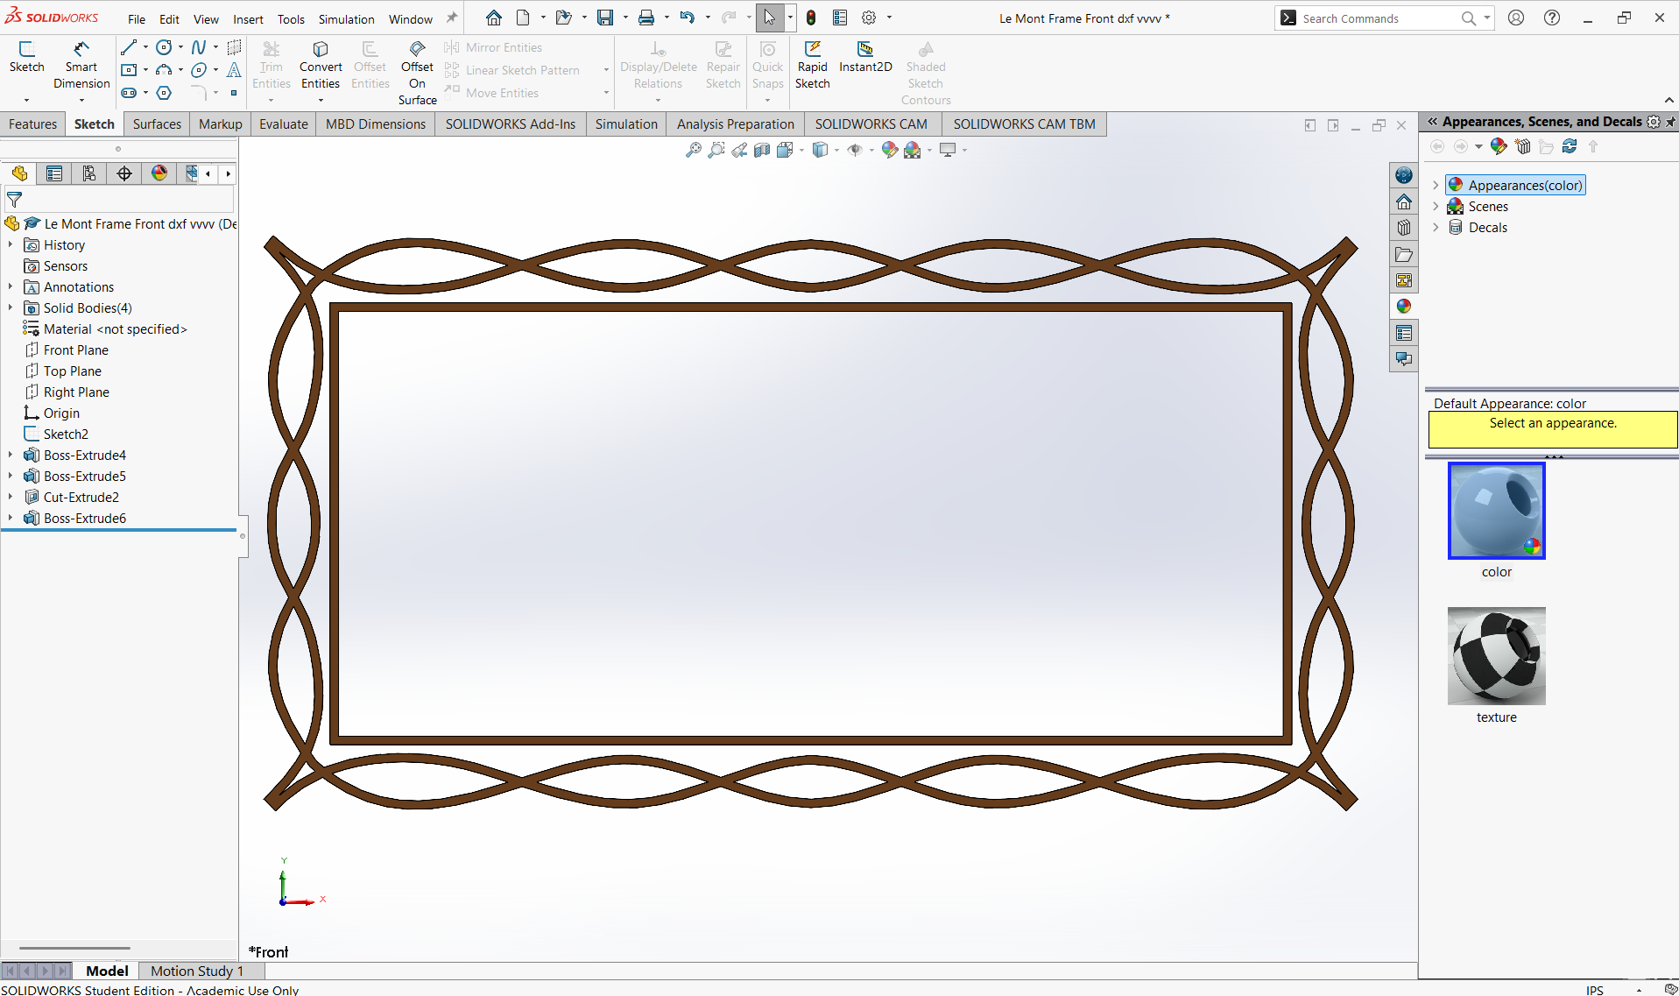Toggle Instant2D
The height and width of the screenshot is (996, 1679).
pyautogui.click(x=865, y=57)
